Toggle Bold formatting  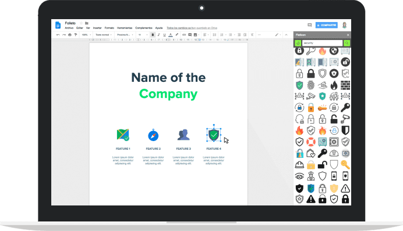pos(153,35)
